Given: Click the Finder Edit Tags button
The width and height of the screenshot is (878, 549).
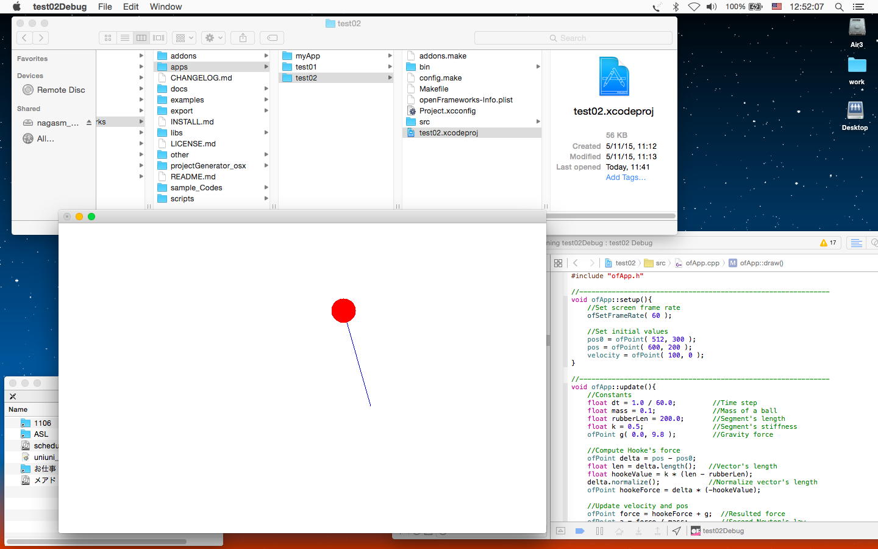Looking at the screenshot, I should (x=272, y=38).
